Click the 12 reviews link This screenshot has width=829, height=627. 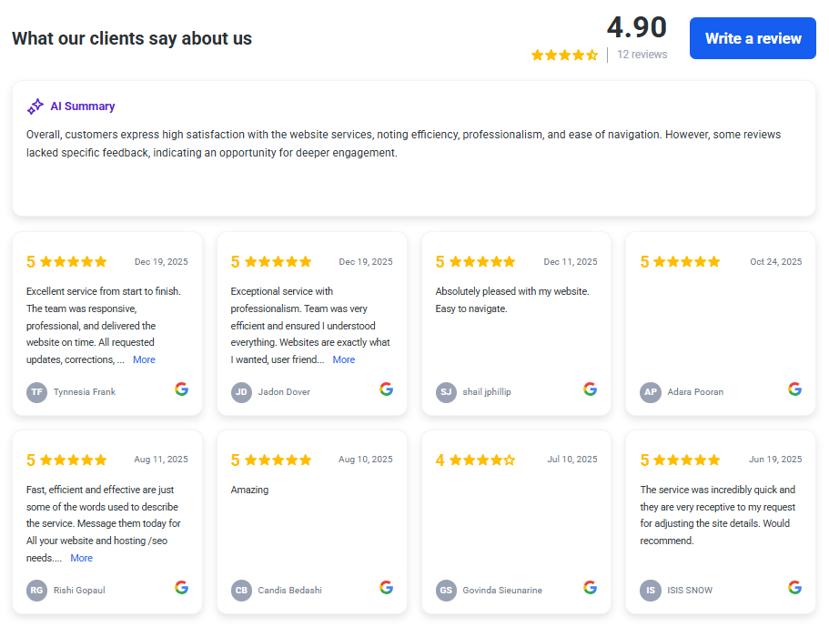click(x=642, y=55)
